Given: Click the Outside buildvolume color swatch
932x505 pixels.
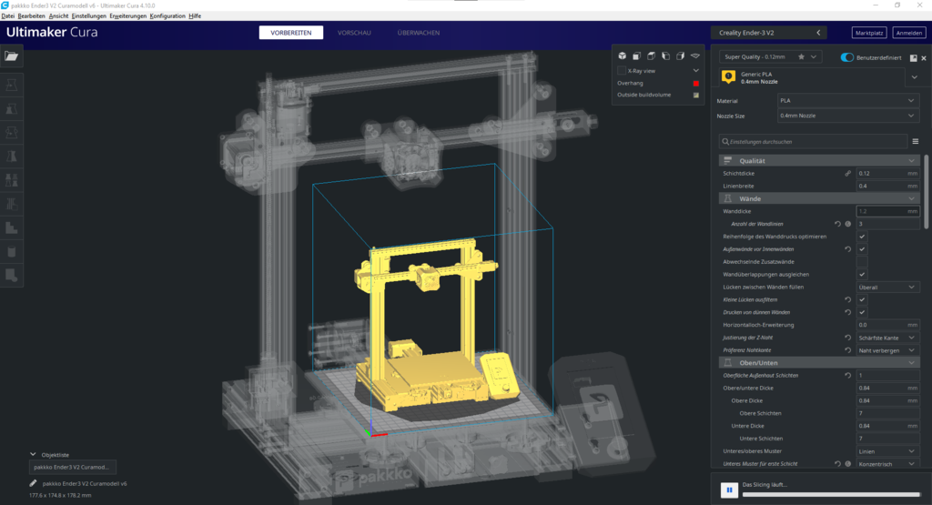Looking at the screenshot, I should (x=696, y=95).
